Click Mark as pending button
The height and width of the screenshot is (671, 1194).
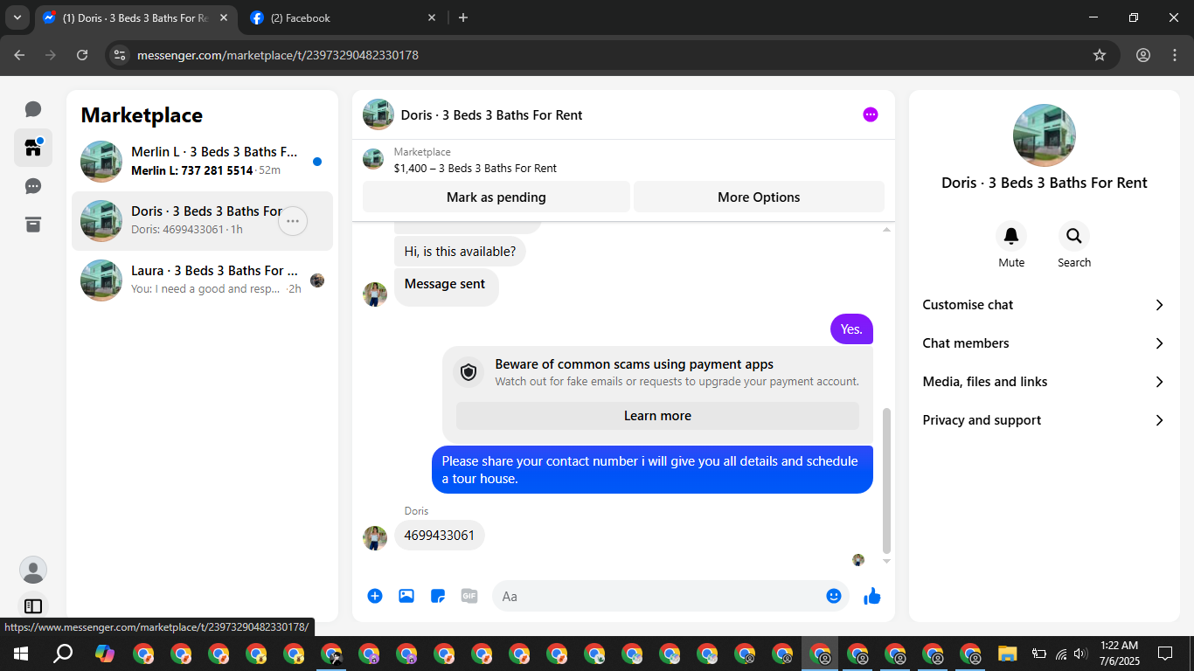click(x=496, y=197)
